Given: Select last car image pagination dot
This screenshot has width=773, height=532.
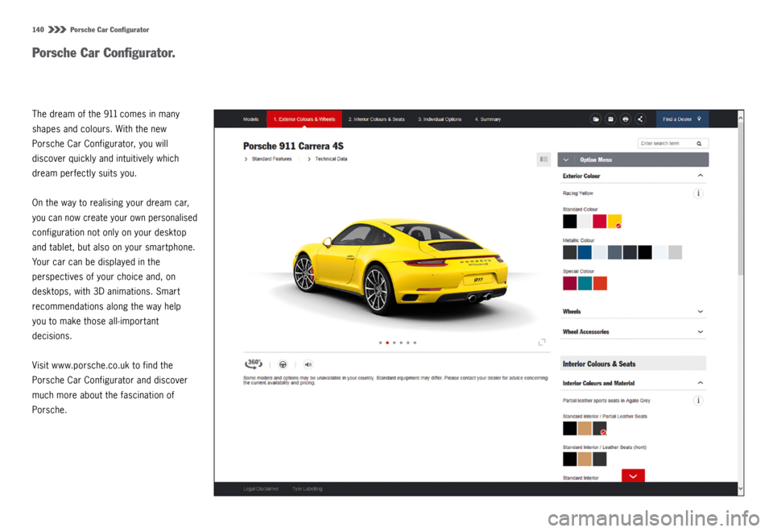Looking at the screenshot, I should [415, 343].
